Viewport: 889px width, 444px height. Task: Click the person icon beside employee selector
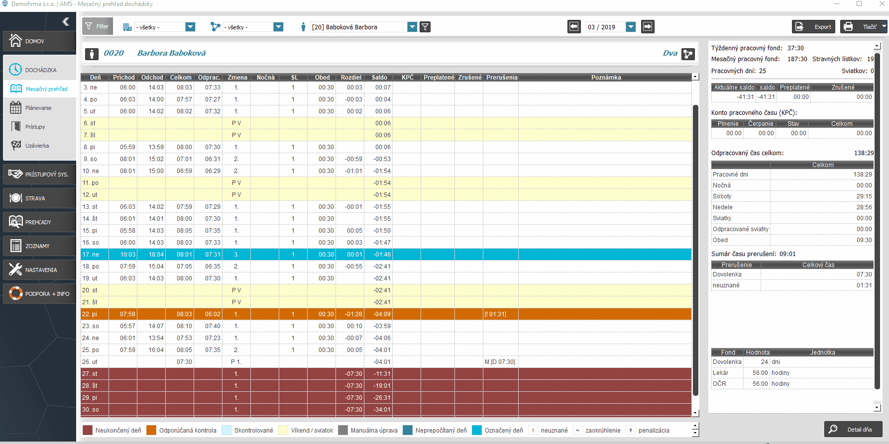pyautogui.click(x=303, y=27)
